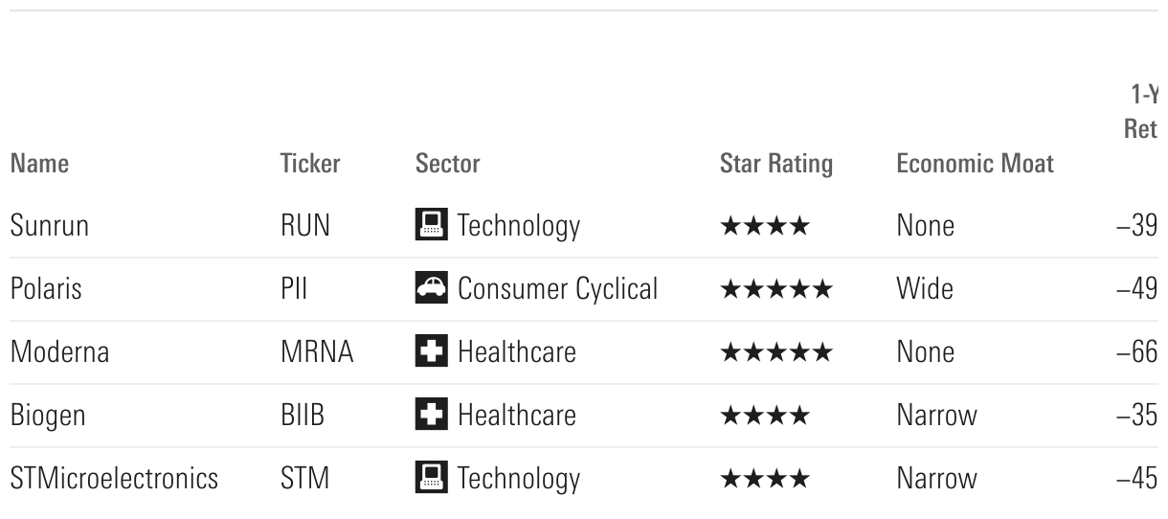Open the Moderna stock name link

point(59,352)
